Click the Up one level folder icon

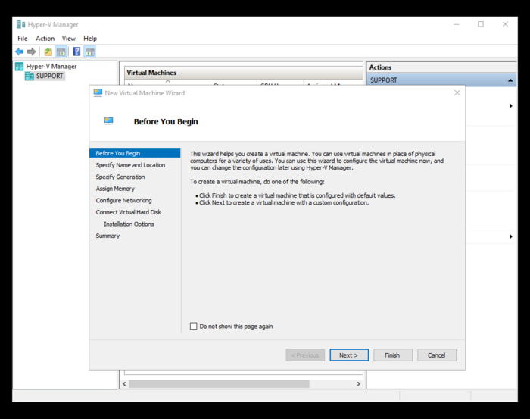[48, 52]
